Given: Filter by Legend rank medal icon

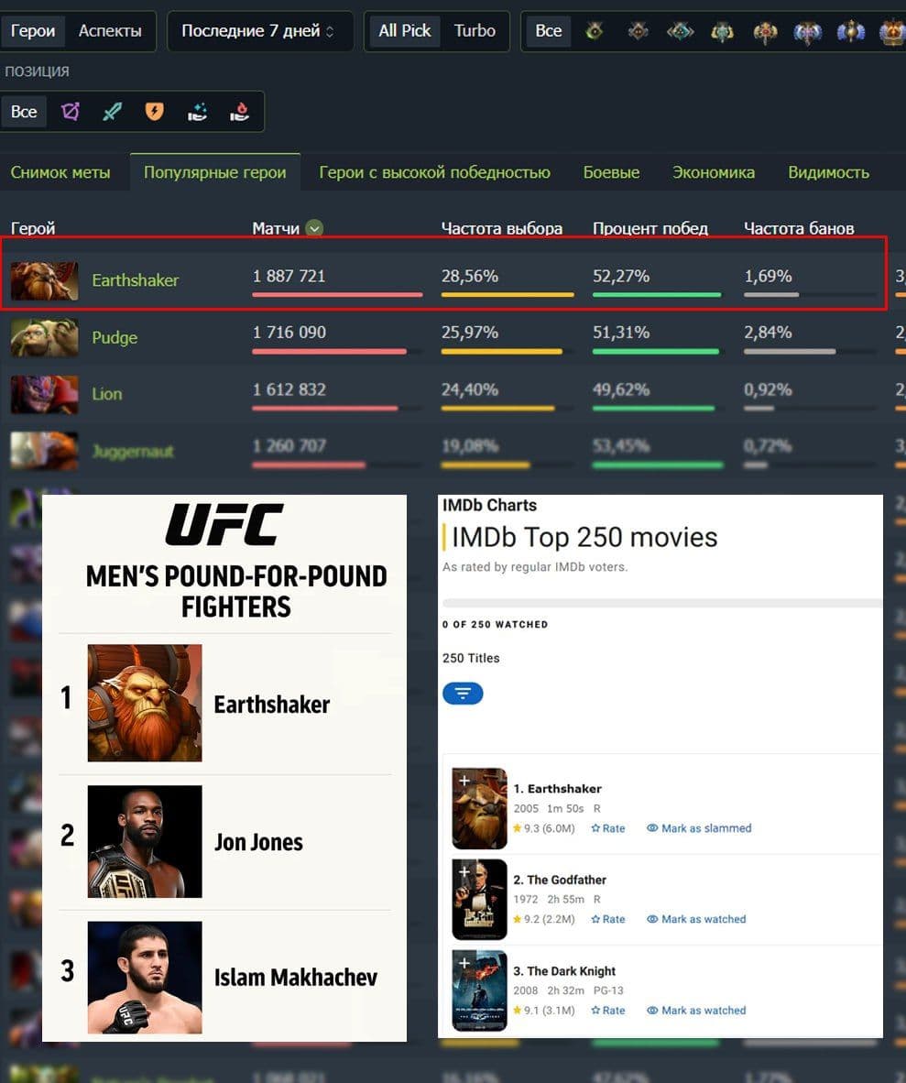Looking at the screenshot, I should (x=765, y=32).
